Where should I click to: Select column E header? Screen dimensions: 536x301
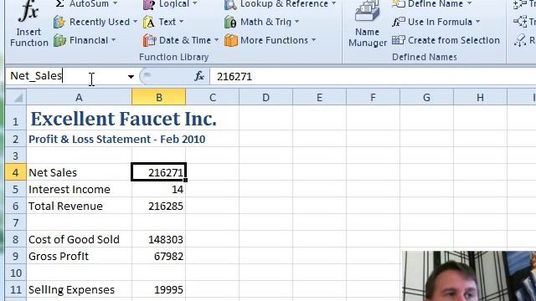pos(319,98)
